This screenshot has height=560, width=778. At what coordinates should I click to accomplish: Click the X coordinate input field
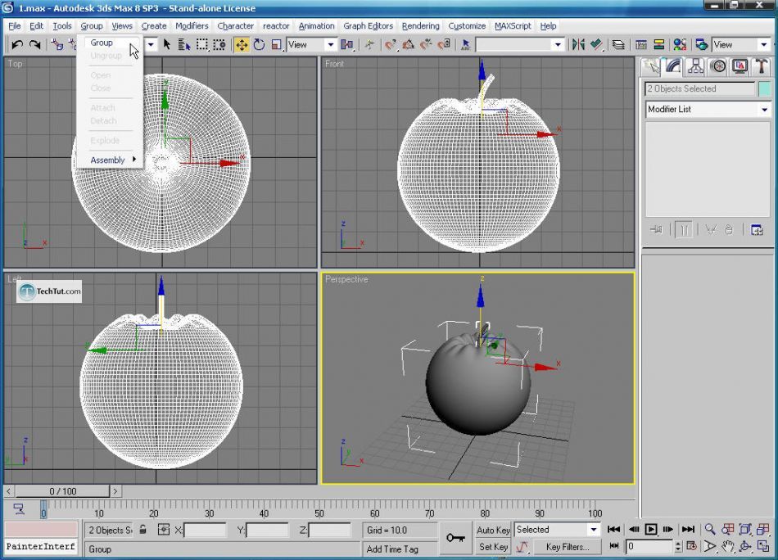[205, 530]
